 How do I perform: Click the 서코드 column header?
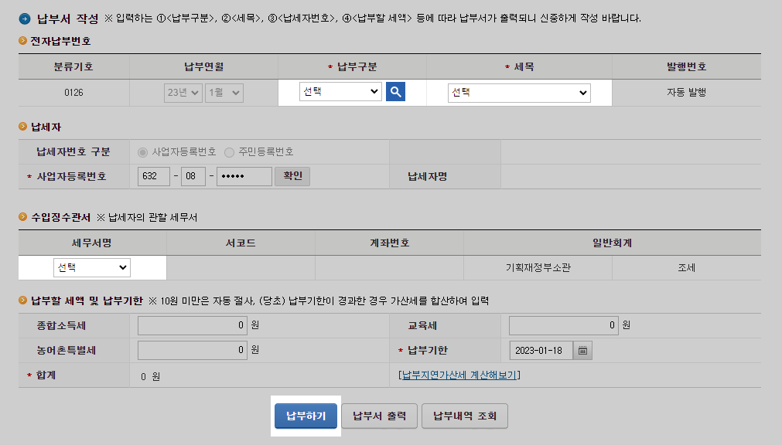pyautogui.click(x=241, y=243)
